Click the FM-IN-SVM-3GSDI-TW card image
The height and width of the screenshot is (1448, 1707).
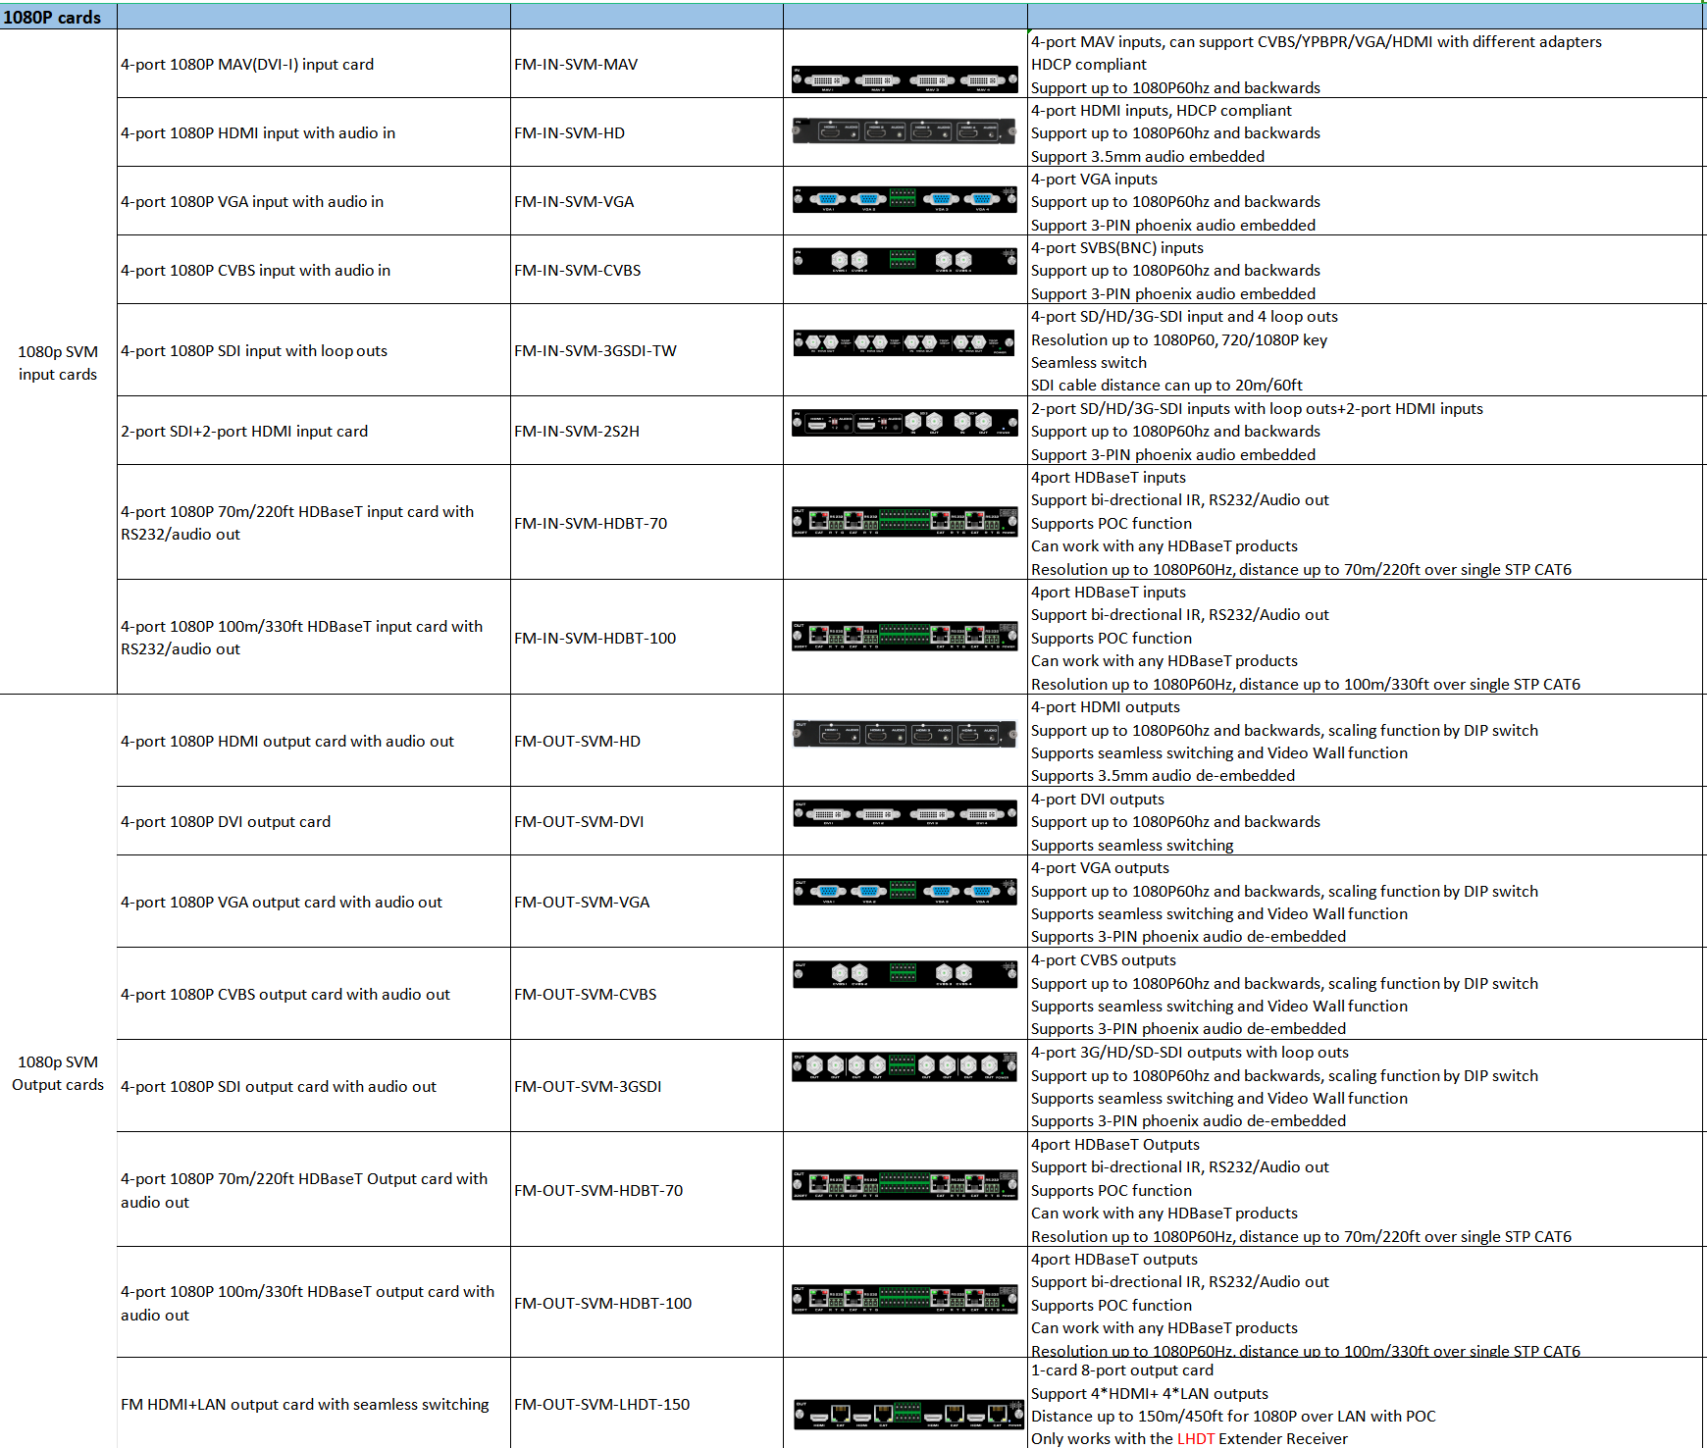click(x=905, y=342)
